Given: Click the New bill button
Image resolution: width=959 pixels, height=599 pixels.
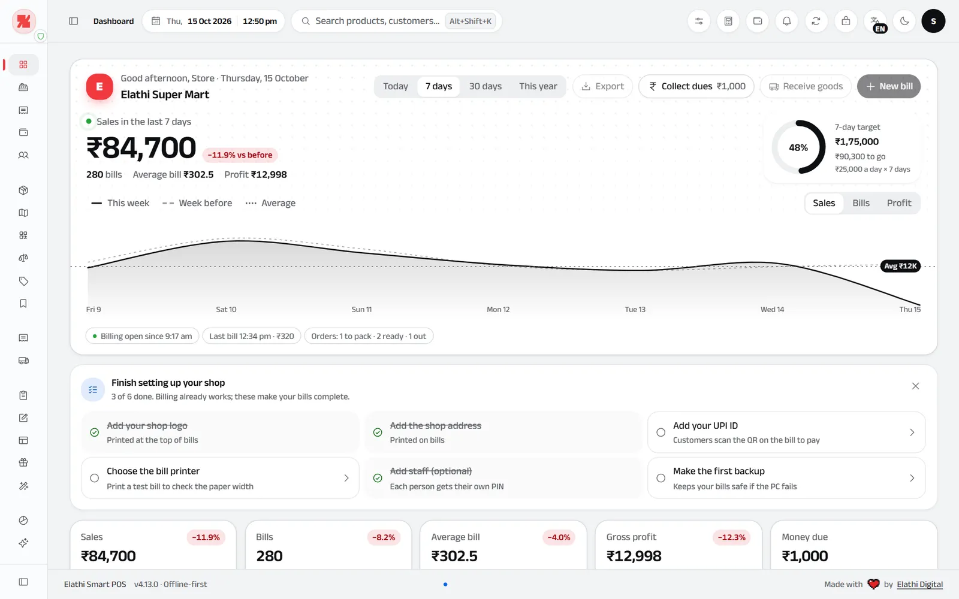Looking at the screenshot, I should (889, 86).
